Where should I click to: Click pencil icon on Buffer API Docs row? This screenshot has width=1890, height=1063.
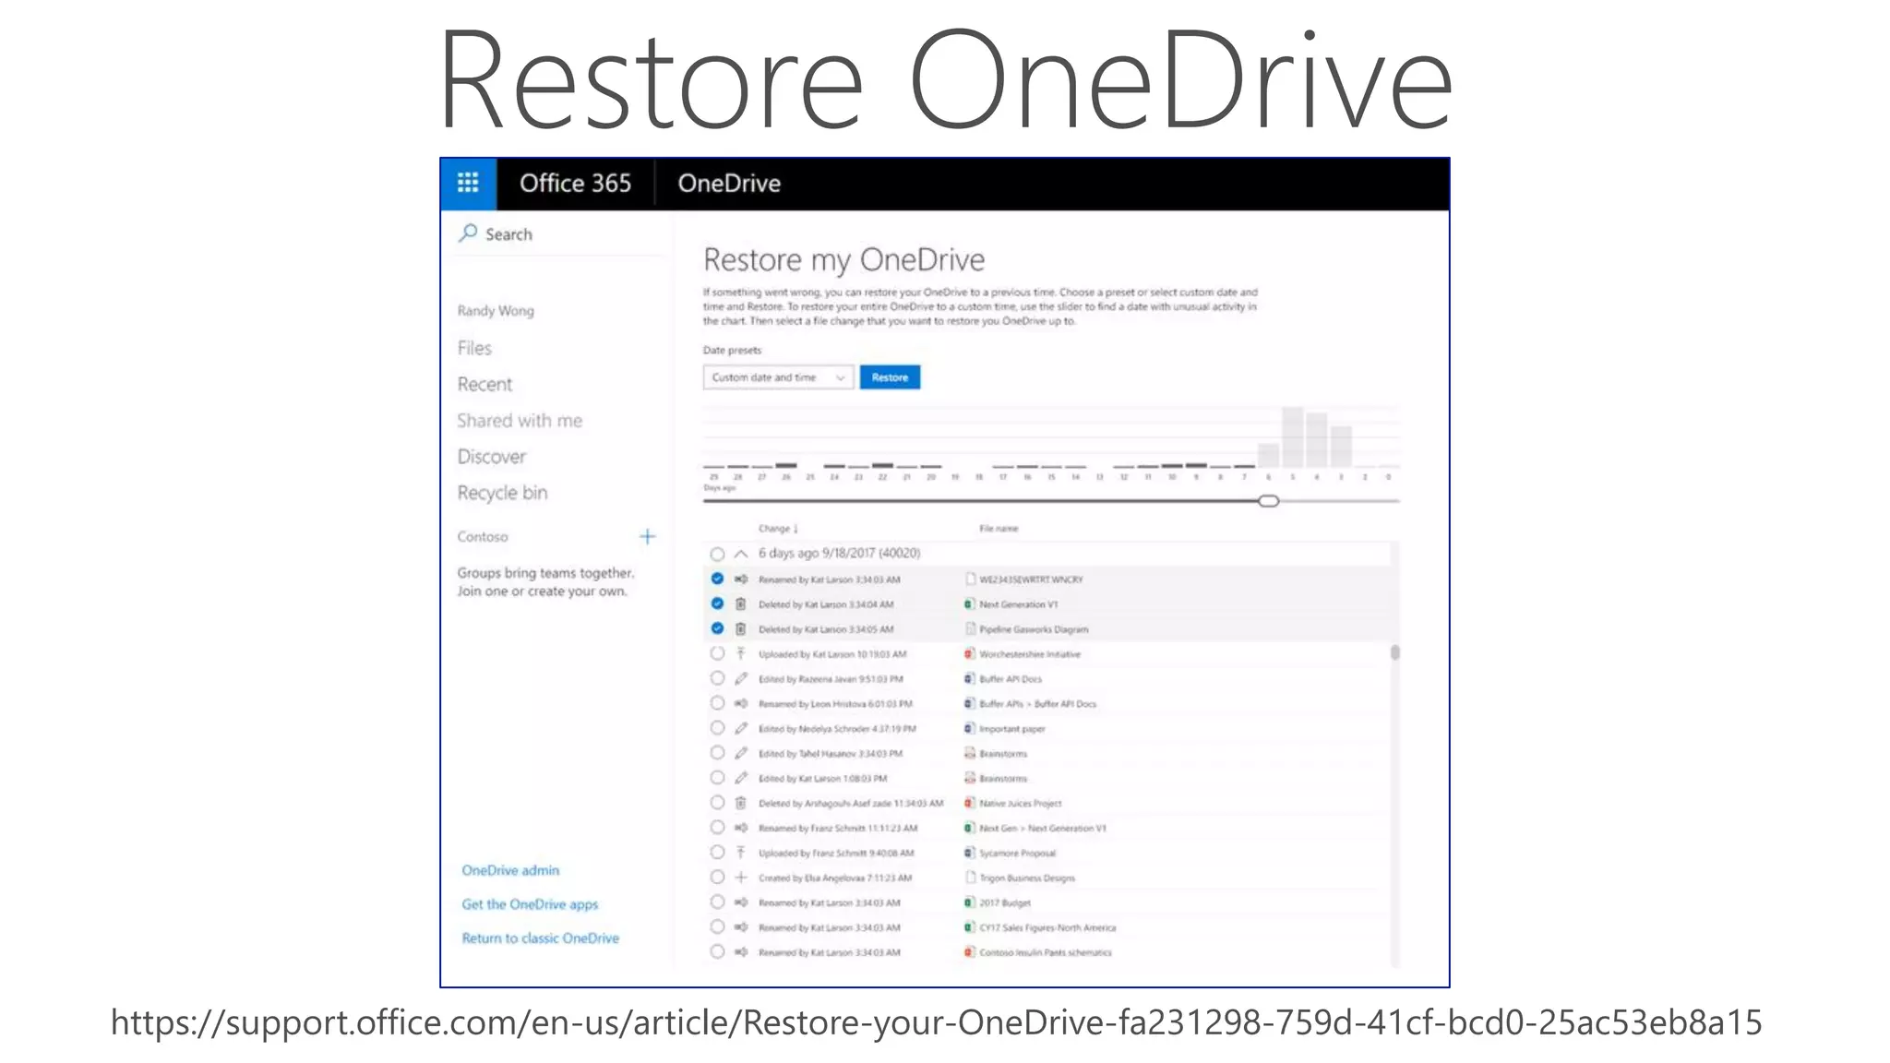point(740,679)
